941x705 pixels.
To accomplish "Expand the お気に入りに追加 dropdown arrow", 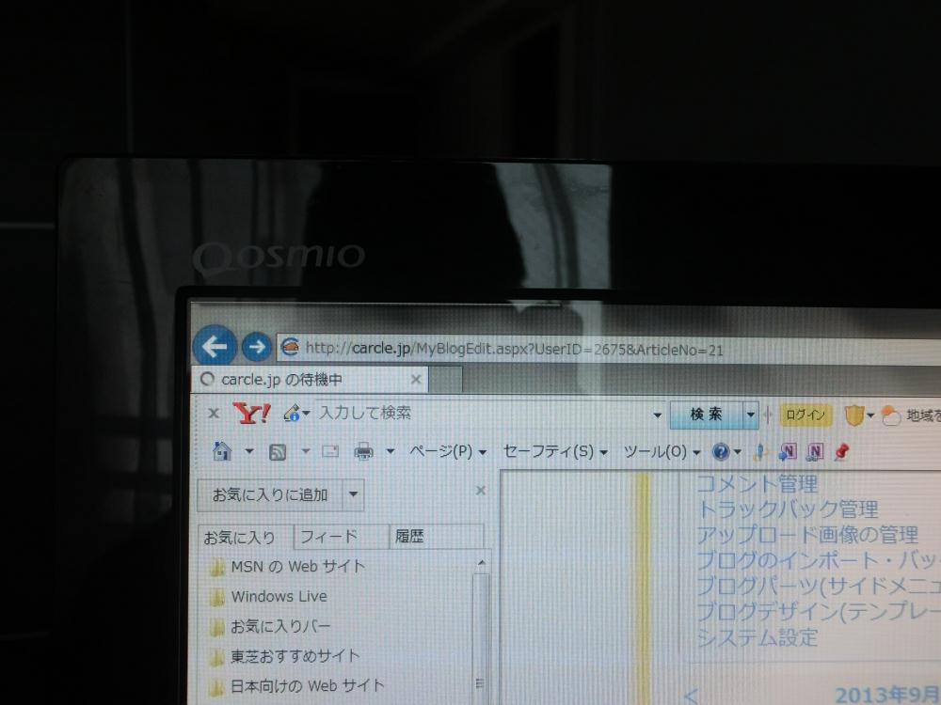I will click(354, 494).
